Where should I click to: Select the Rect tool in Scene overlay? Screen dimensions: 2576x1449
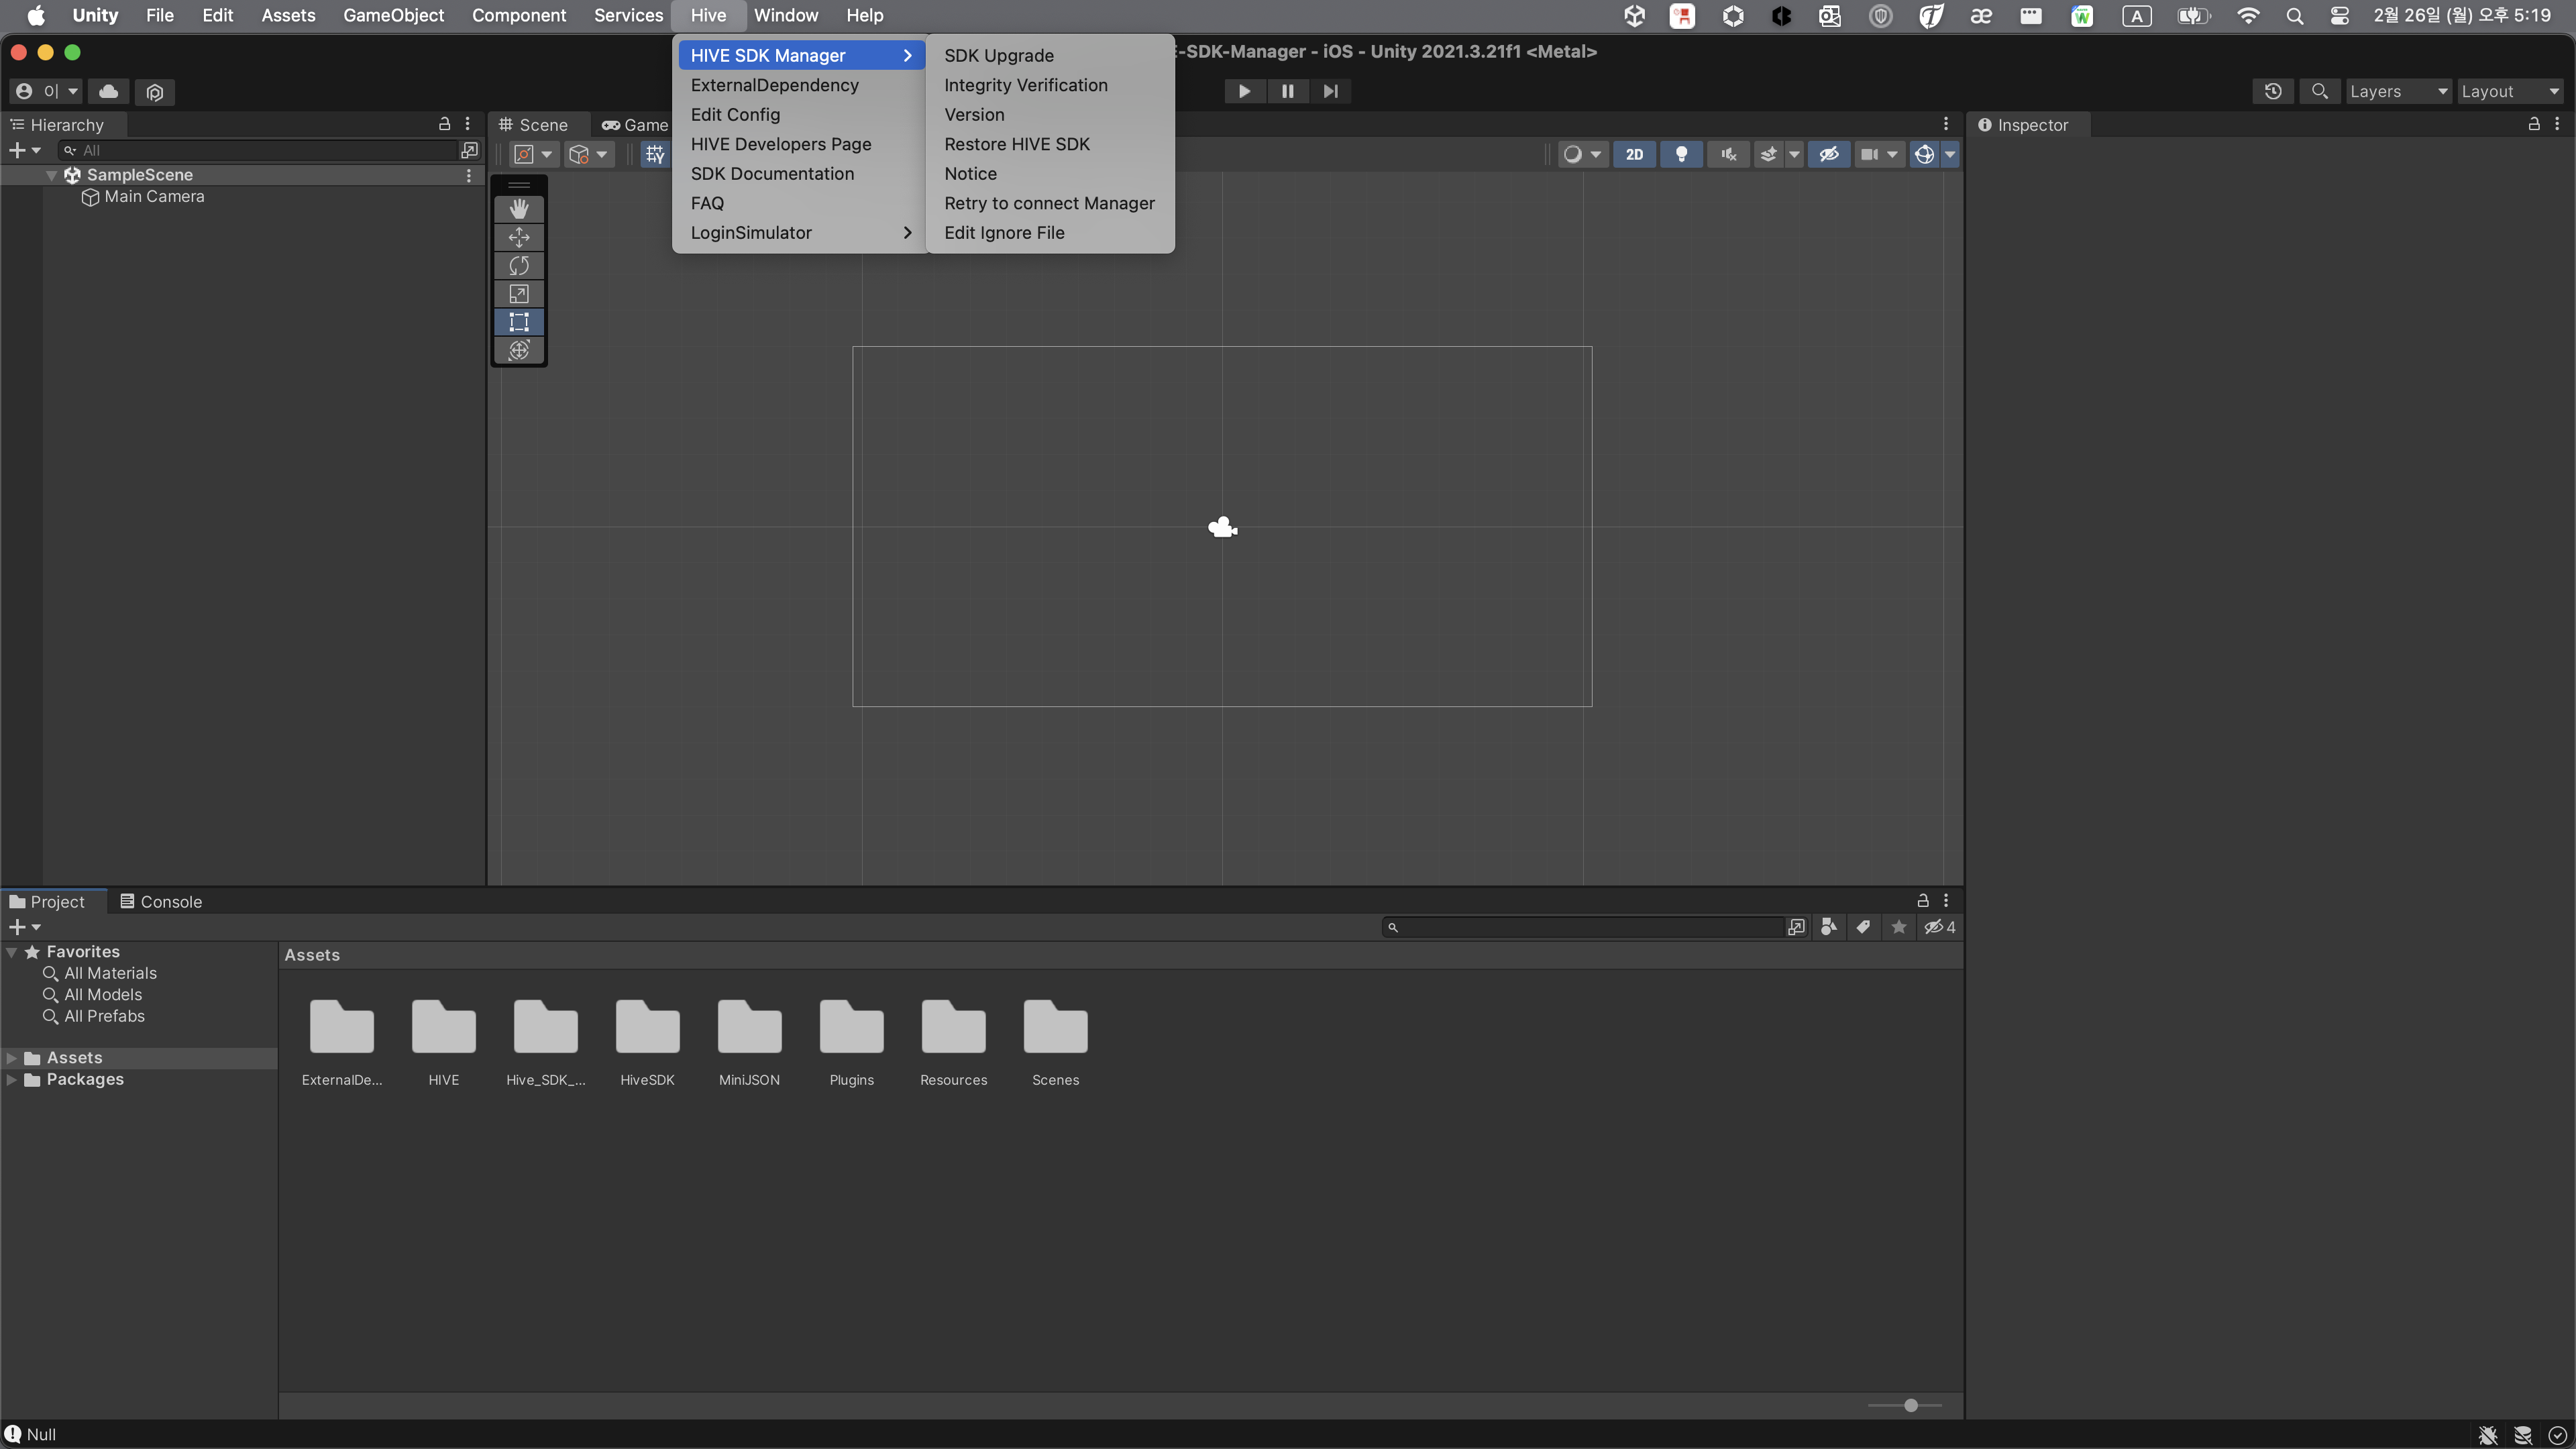pyautogui.click(x=518, y=322)
